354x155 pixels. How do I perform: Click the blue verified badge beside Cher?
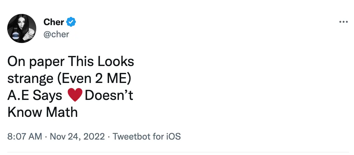[x=71, y=22]
